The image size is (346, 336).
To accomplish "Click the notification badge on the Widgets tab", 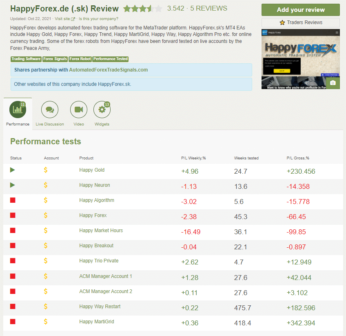I will (x=107, y=103).
